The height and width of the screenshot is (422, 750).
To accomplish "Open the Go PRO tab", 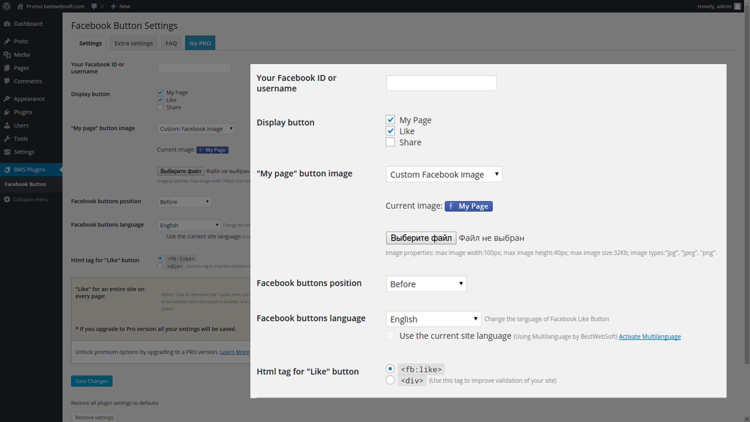I will pos(200,43).
